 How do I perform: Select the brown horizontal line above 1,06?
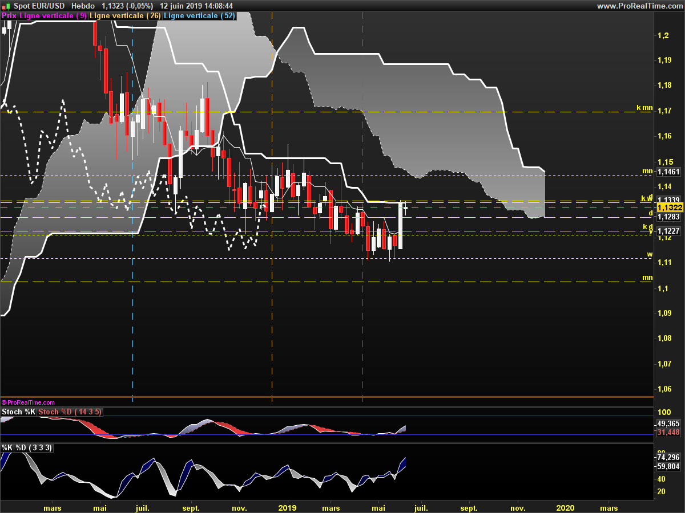pyautogui.click(x=327, y=397)
